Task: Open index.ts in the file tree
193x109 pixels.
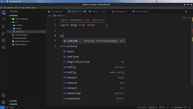Action: point(27,31)
